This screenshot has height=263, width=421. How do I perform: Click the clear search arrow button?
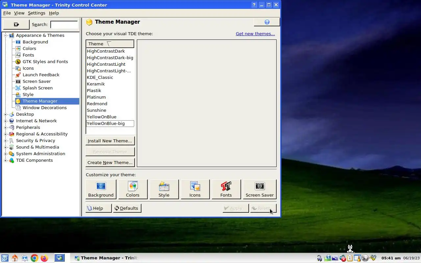click(16, 24)
